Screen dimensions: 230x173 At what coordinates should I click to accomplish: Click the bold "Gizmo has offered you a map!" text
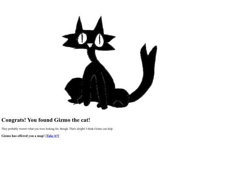23,136
